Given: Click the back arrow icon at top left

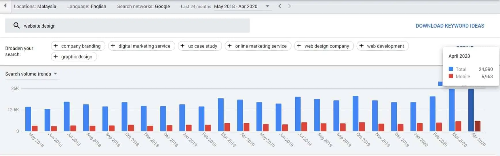Looking at the screenshot, I should coord(5,6).
